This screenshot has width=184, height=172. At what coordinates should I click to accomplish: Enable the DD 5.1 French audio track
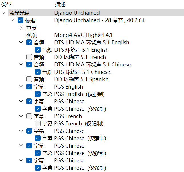(x=29, y=57)
